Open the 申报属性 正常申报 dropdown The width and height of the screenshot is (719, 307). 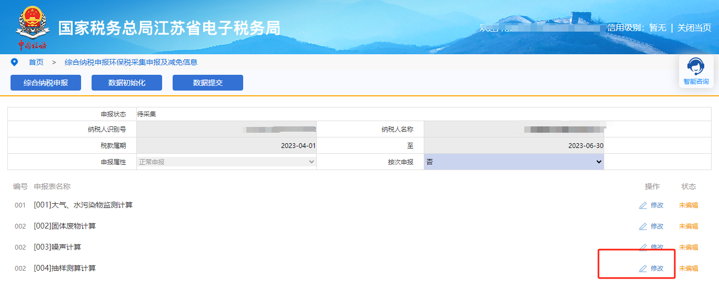226,162
